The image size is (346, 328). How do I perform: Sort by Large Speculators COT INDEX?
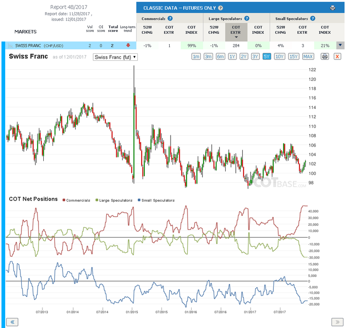tap(258, 30)
